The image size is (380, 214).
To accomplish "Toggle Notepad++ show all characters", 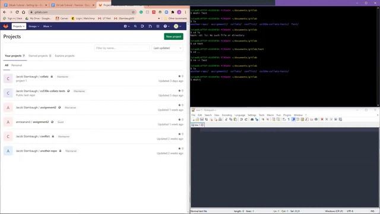I will pyautogui.click(x=289, y=119).
